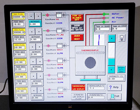Click the N2 gas line valve icon
Screen dimensions: 140x110
point(47,15)
